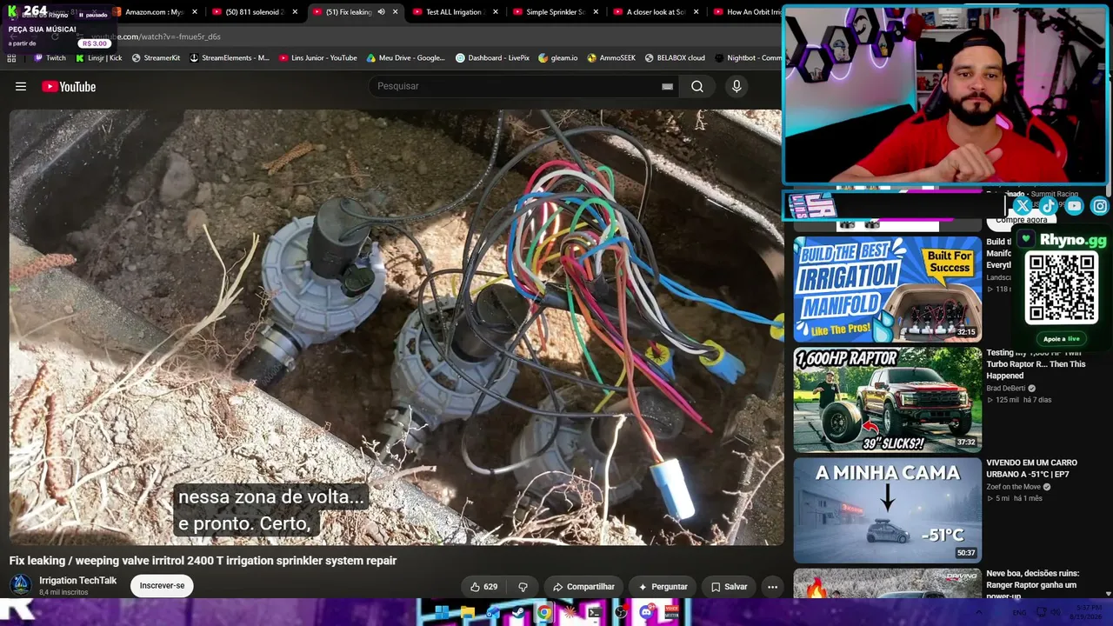
Task: Play the 'A Minha Cama -51°C' video thumbnail
Action: pos(887,510)
